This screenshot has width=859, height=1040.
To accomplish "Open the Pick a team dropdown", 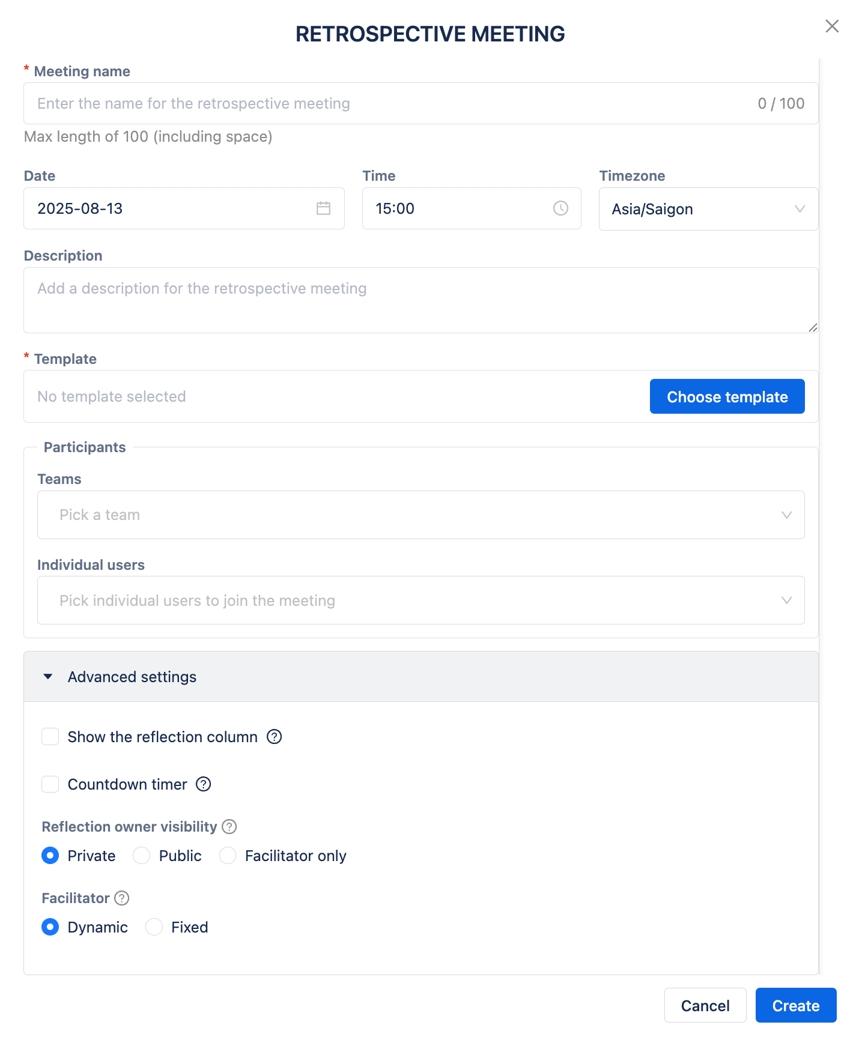I will pyautogui.click(x=420, y=515).
